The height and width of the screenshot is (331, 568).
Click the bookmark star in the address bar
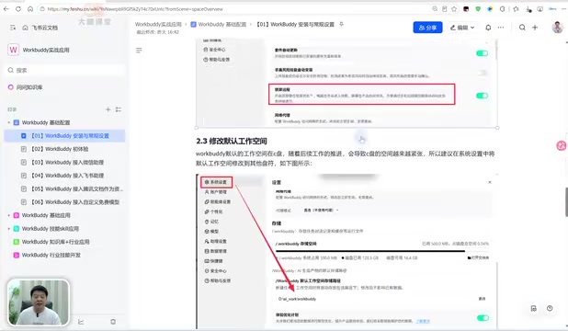tap(454, 9)
